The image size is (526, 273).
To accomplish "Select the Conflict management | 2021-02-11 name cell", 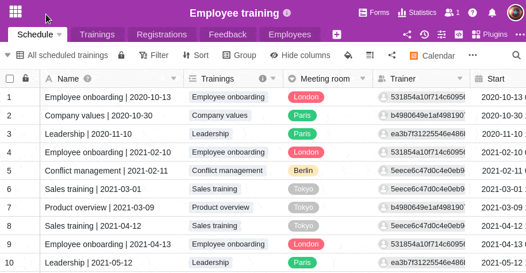I will (x=106, y=171).
